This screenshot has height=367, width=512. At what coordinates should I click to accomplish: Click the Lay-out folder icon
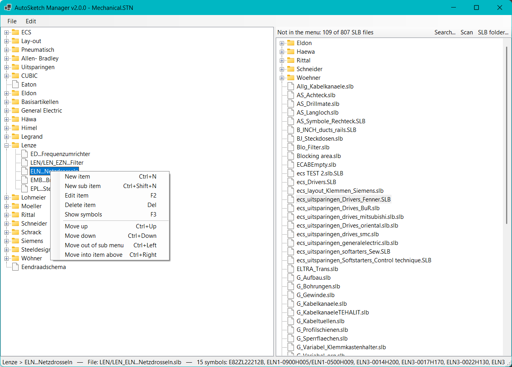15,41
